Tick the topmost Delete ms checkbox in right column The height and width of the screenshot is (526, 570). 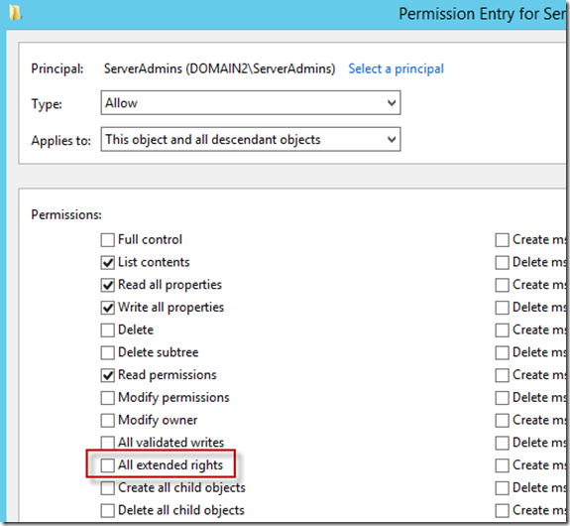point(502,263)
